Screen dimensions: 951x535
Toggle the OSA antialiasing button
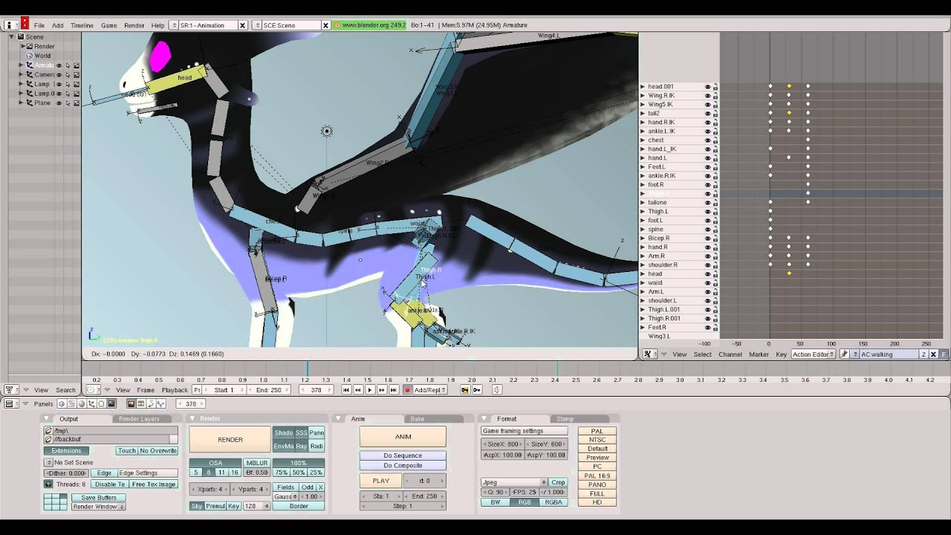click(x=215, y=463)
